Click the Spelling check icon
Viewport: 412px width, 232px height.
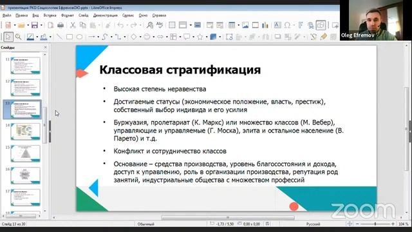click(x=160, y=25)
